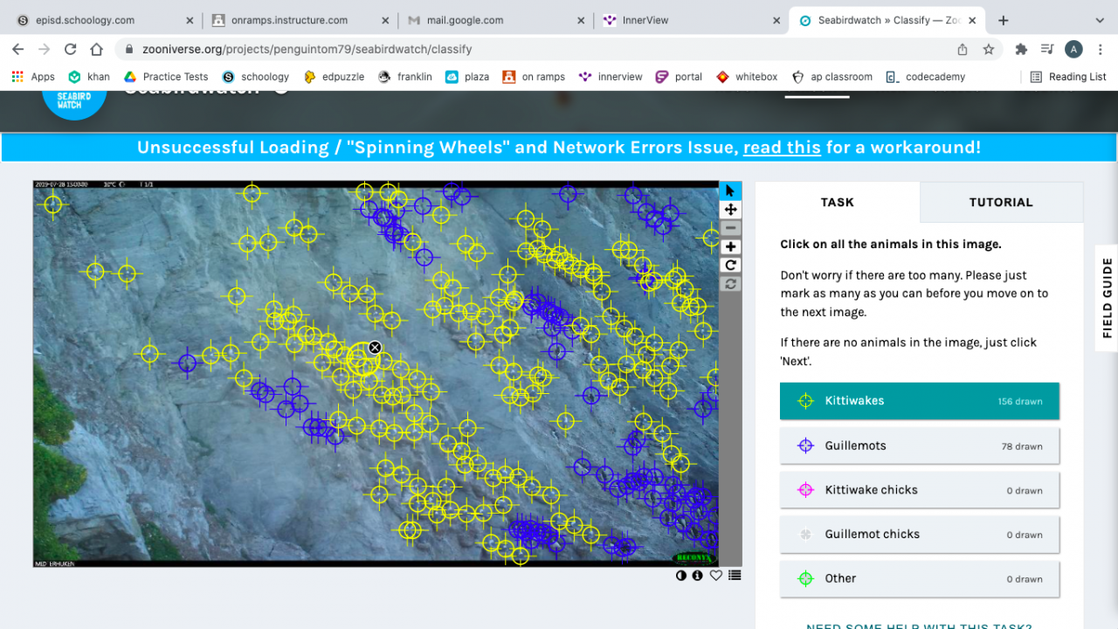Open the tab search dropdown arrow
The width and height of the screenshot is (1118, 629).
(1100, 20)
